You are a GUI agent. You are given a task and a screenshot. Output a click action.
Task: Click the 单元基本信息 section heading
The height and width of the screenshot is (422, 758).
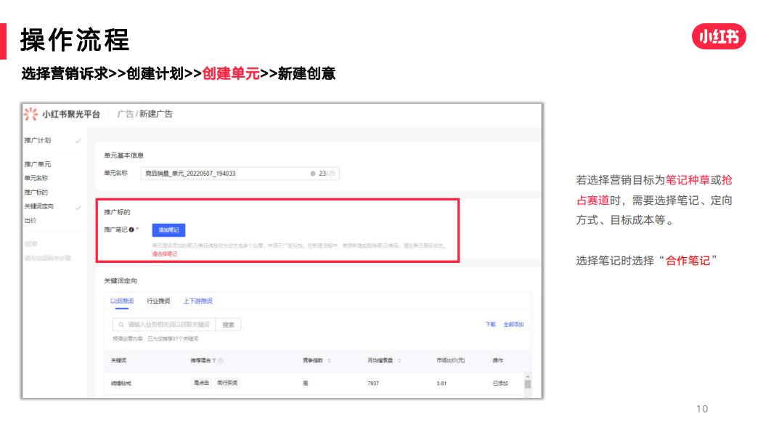pos(123,155)
